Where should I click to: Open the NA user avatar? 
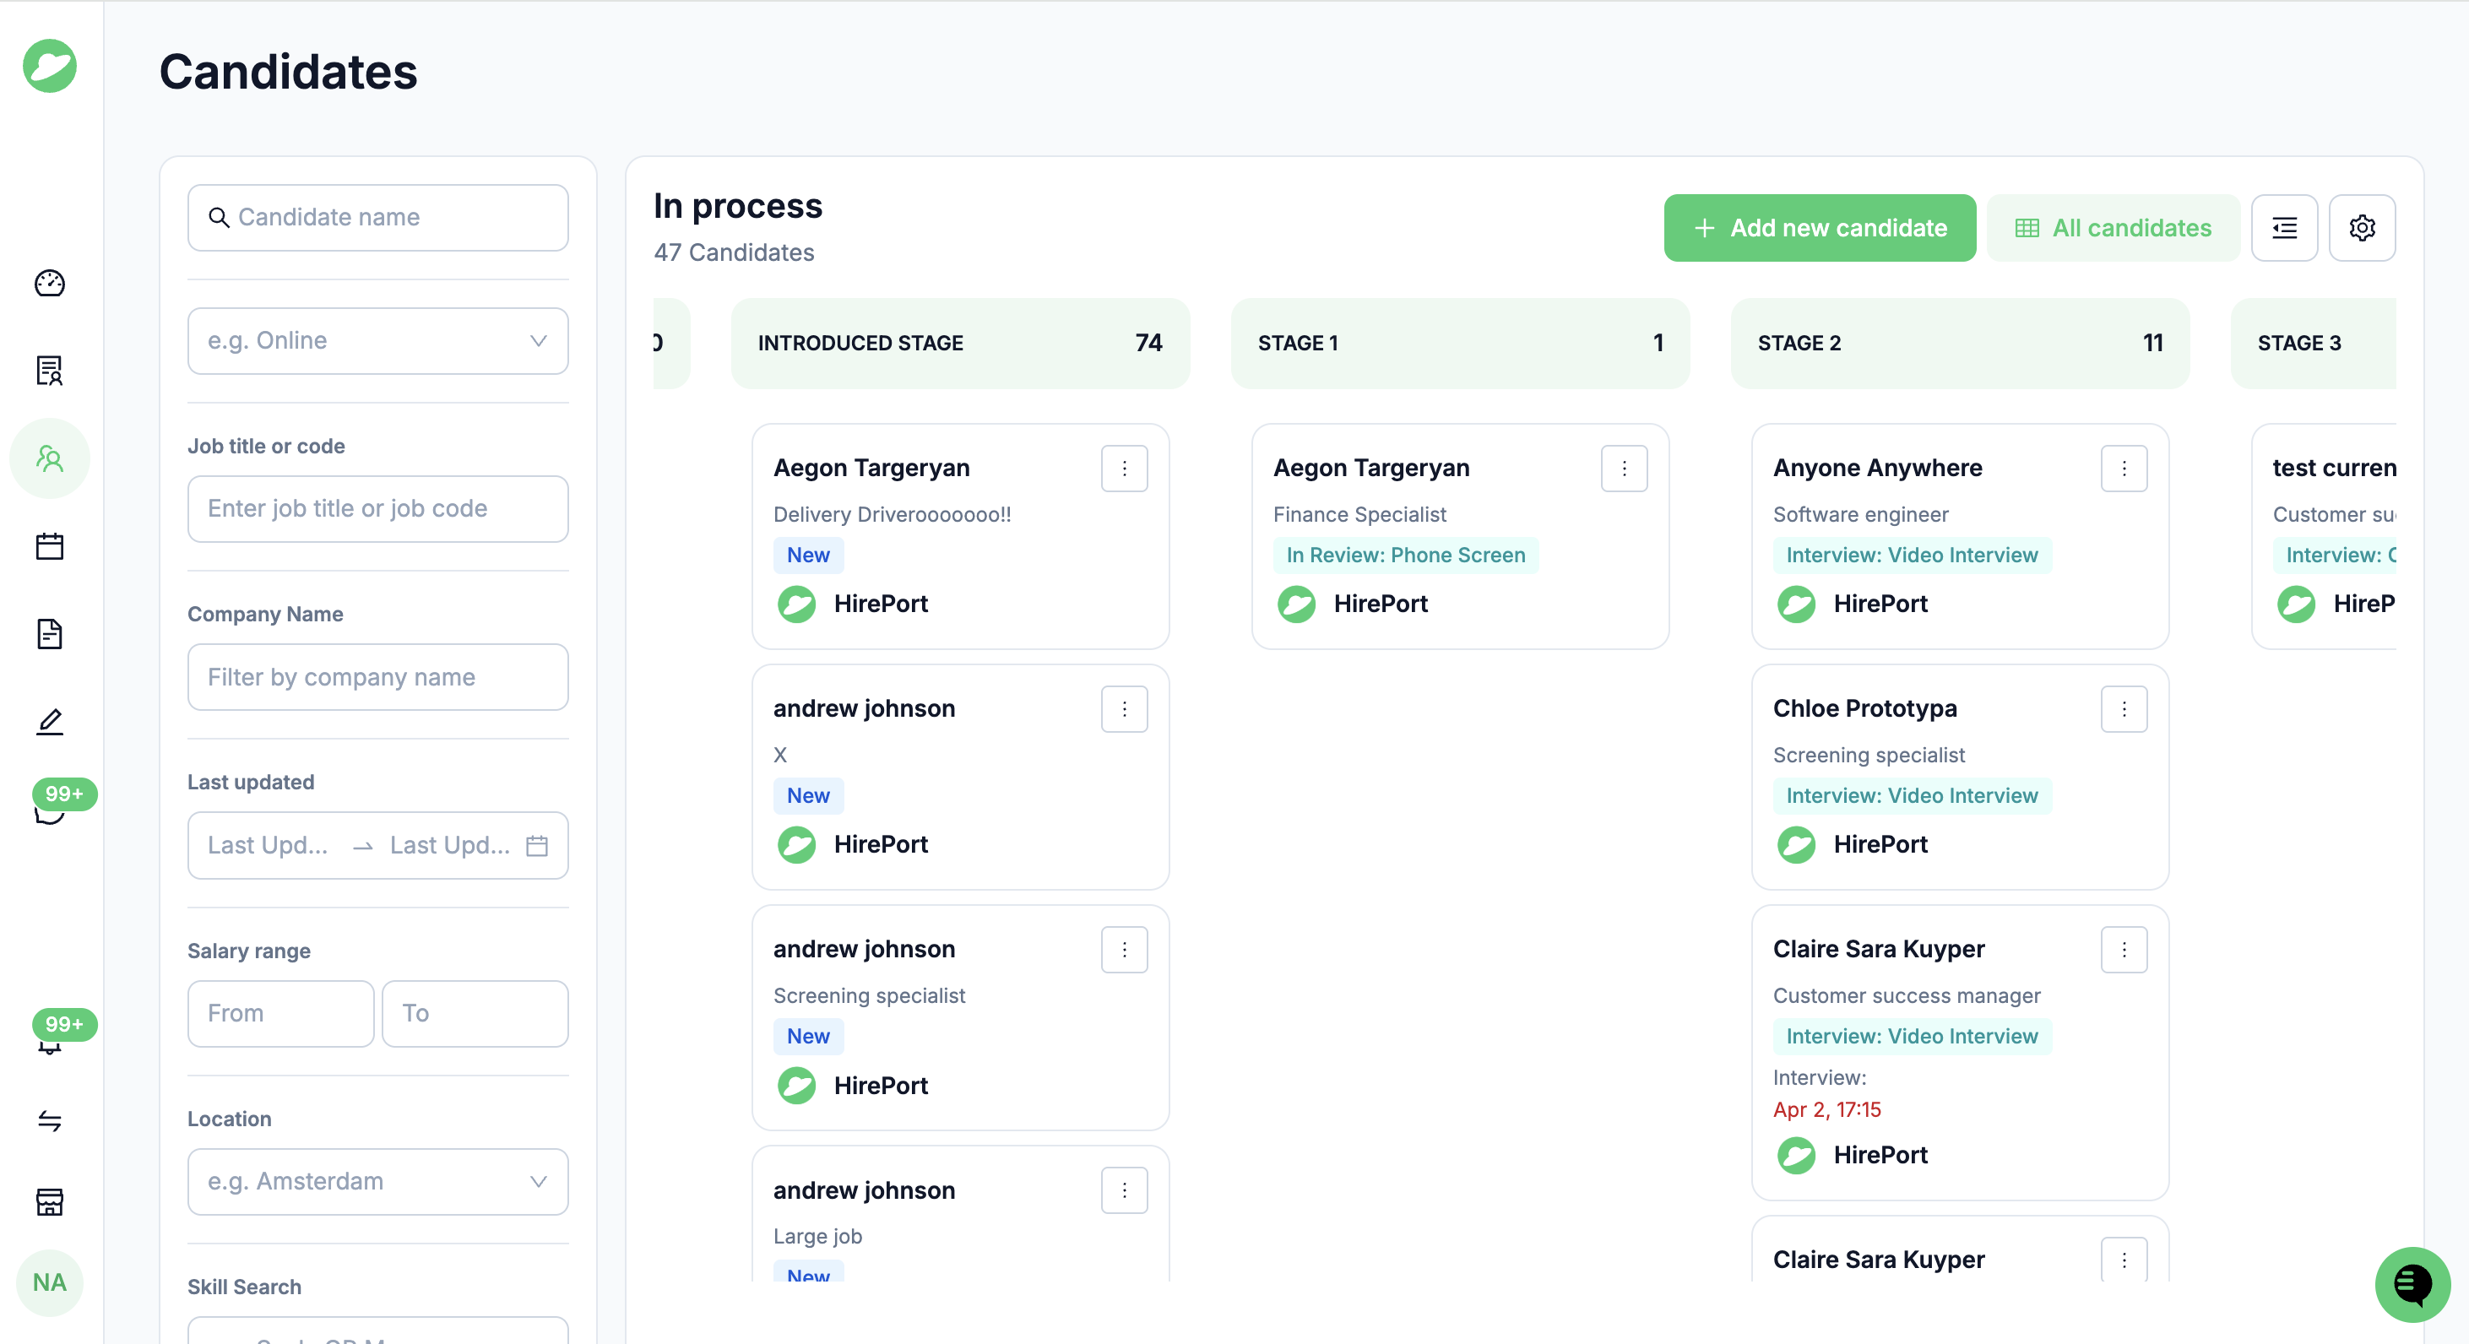click(x=50, y=1282)
